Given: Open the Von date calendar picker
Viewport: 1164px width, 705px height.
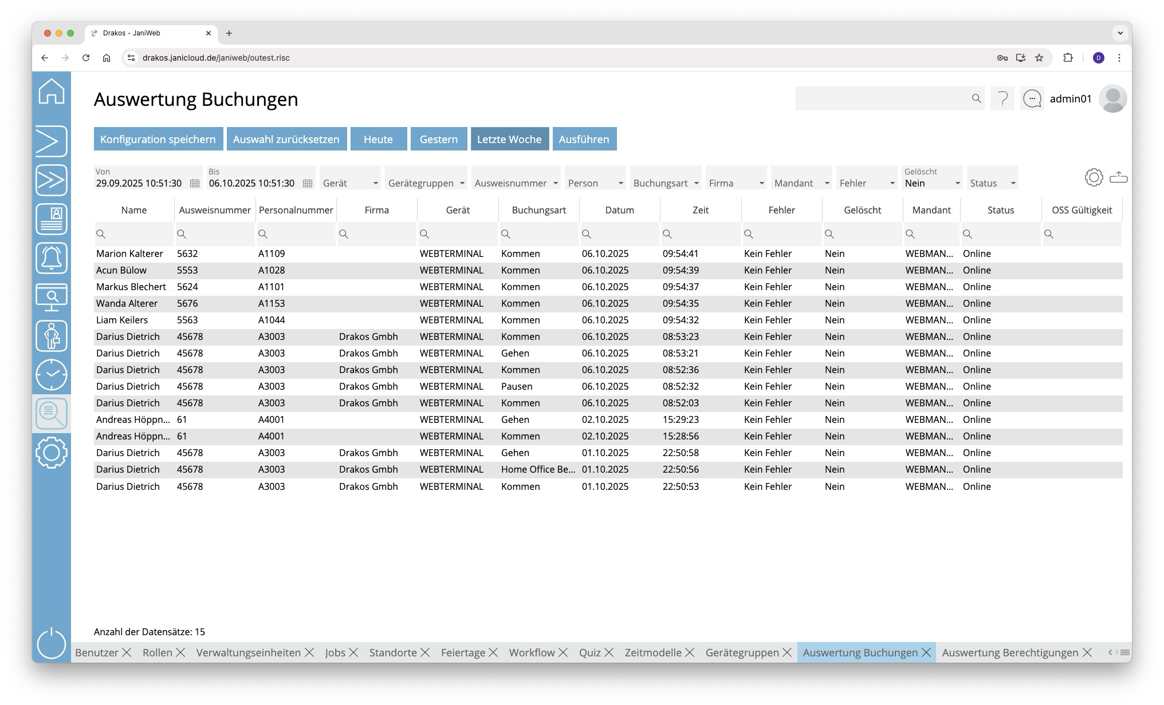Looking at the screenshot, I should click(x=195, y=183).
